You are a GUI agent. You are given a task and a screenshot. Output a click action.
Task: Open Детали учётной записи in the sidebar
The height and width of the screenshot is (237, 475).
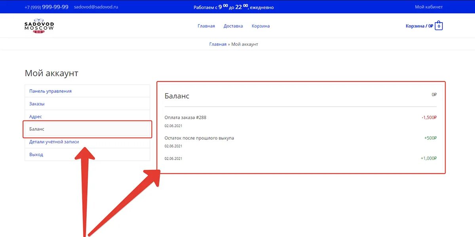[87, 142]
